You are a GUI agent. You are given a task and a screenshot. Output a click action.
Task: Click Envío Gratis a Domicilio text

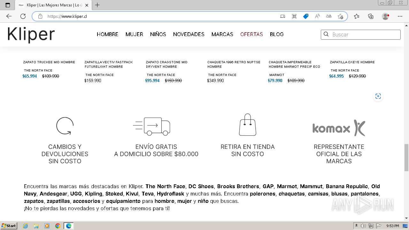[x=156, y=150]
